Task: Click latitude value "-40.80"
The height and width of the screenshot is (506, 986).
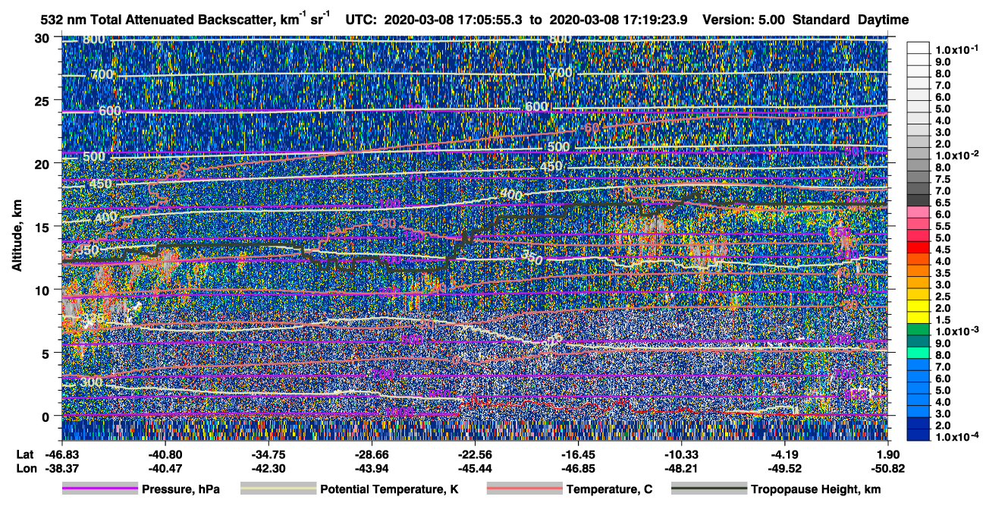Action: click(164, 454)
